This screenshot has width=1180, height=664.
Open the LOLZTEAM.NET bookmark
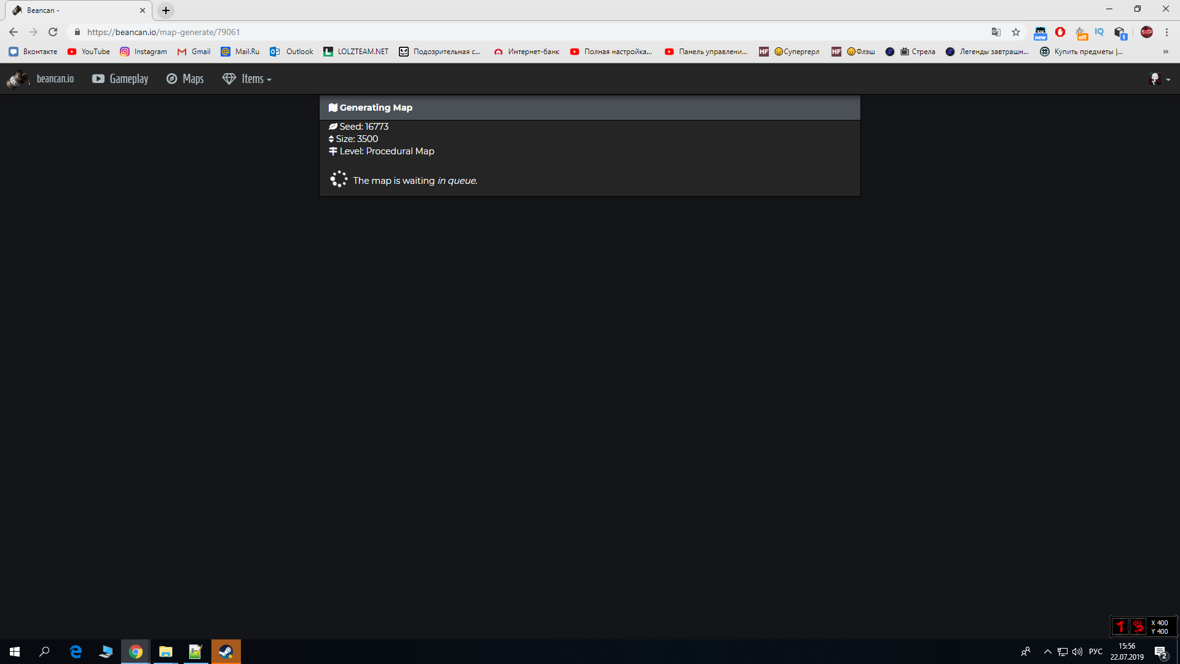point(356,52)
